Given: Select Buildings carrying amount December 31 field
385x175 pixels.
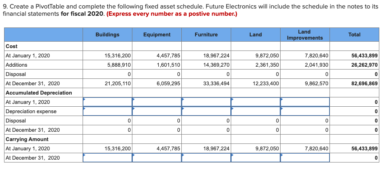Looking at the screenshot, I should point(108,158).
